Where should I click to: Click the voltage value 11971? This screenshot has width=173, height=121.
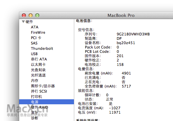click(115, 112)
